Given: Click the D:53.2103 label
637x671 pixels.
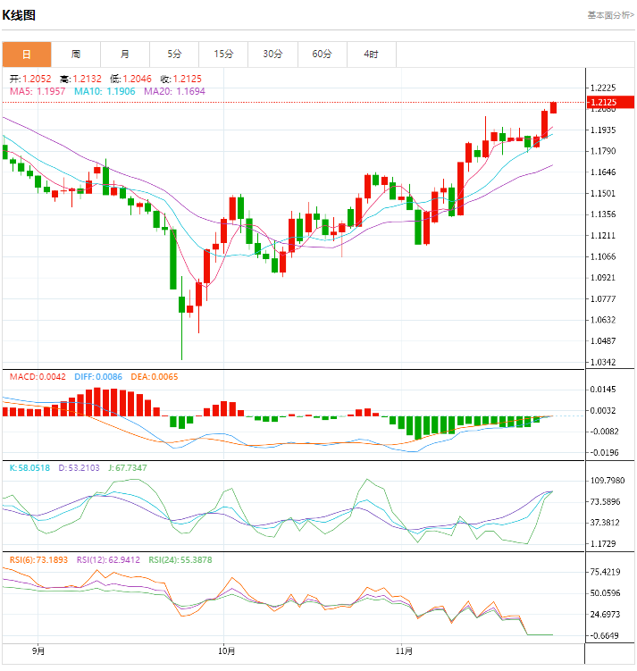Looking at the screenshot, I should click(x=79, y=468).
